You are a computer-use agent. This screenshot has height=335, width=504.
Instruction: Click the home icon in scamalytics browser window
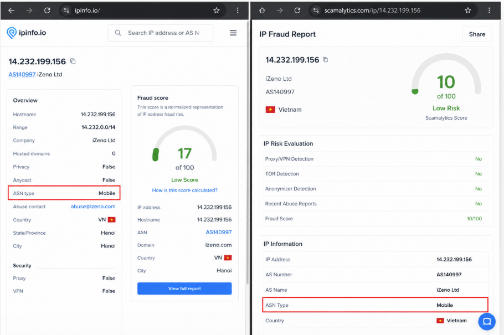pos(263,11)
